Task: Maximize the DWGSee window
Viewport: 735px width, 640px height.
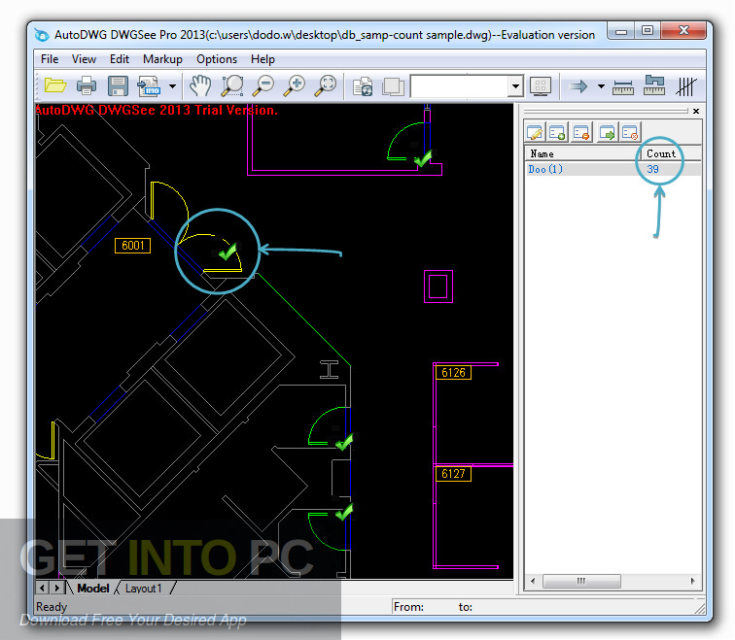Action: point(647,31)
